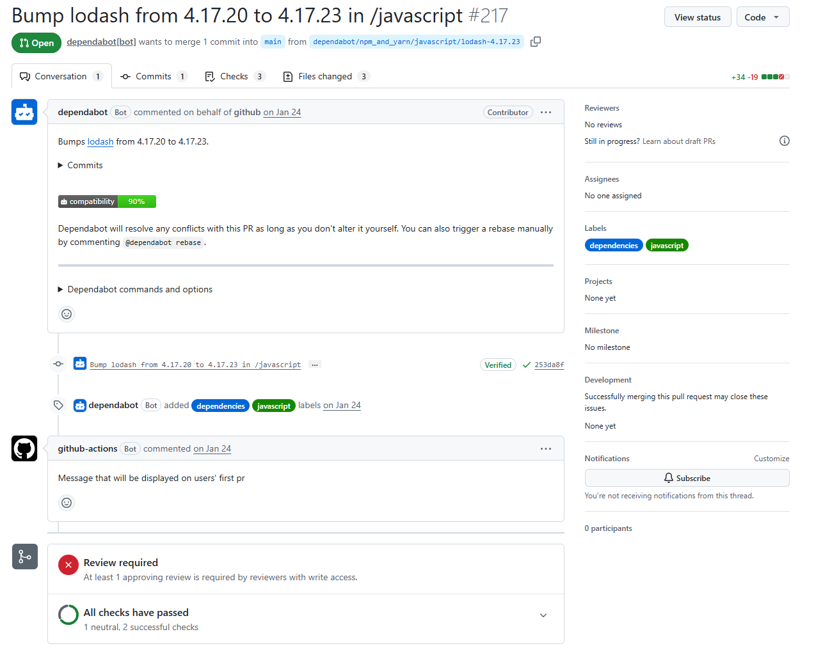This screenshot has height=648, width=823.
Task: Click the View status button
Action: pos(698,17)
